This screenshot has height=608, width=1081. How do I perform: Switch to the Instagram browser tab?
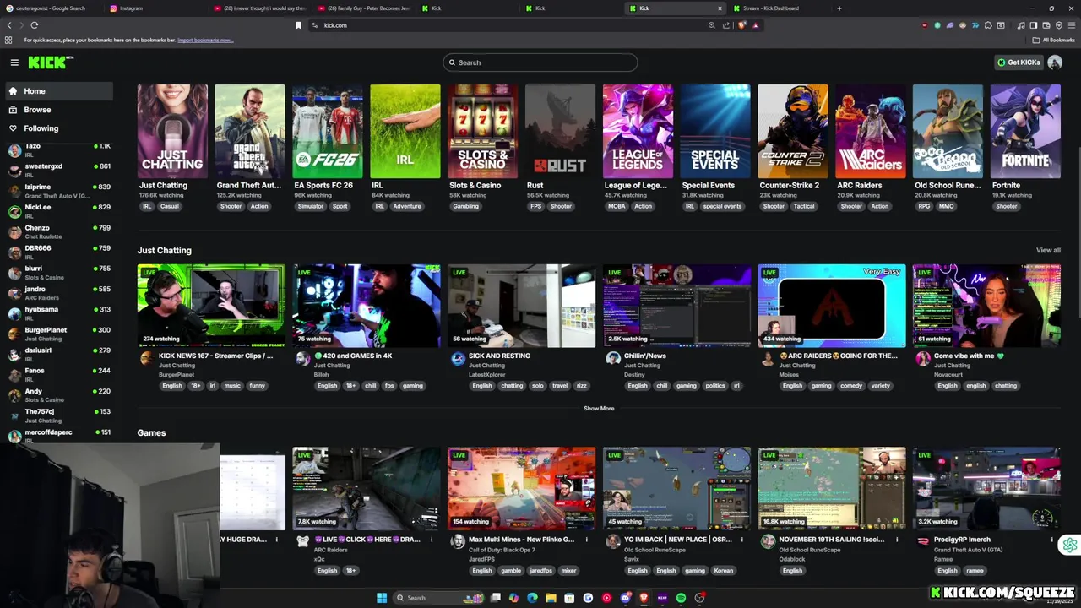(x=156, y=8)
